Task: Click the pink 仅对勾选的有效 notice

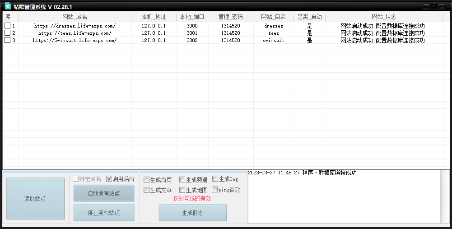Action: [193, 198]
